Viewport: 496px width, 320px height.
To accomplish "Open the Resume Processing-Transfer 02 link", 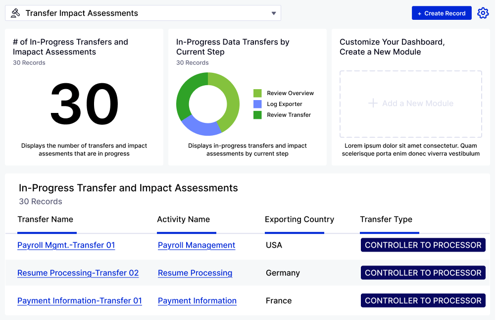I will [x=78, y=273].
